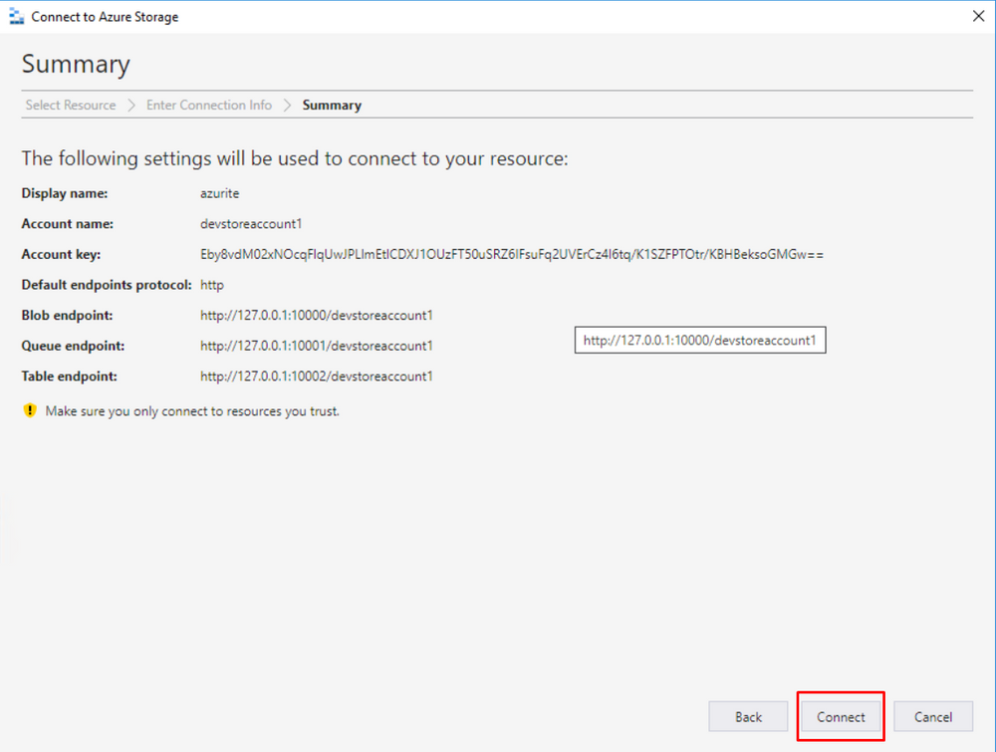Screen dimensions: 996x752
Task: Click the Queue endpoint URL with port 10001
Action: tap(317, 346)
